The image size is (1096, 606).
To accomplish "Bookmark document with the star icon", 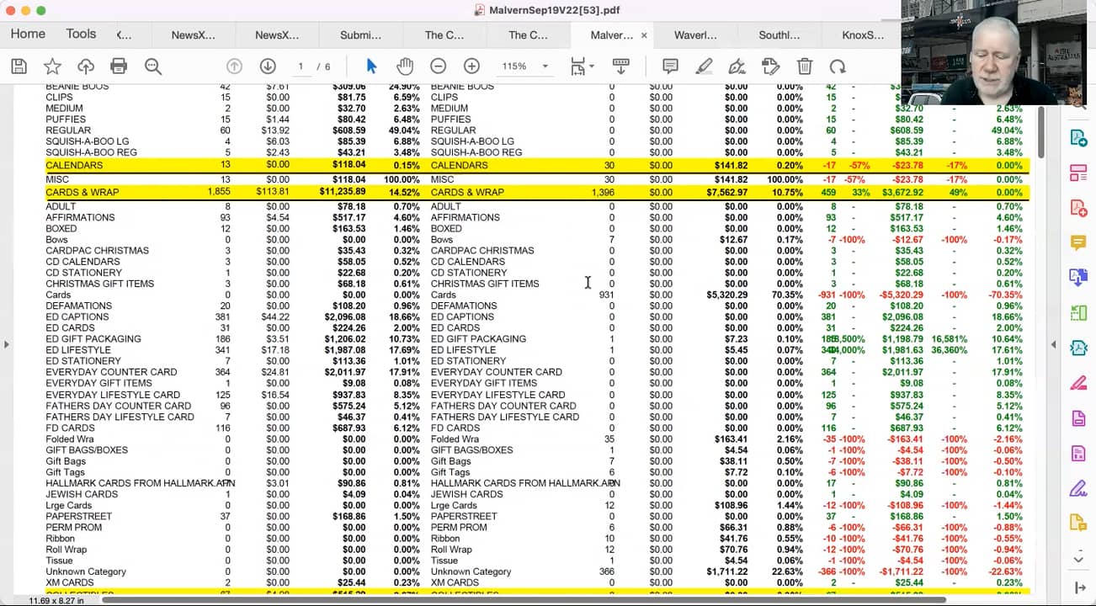I will (x=52, y=66).
